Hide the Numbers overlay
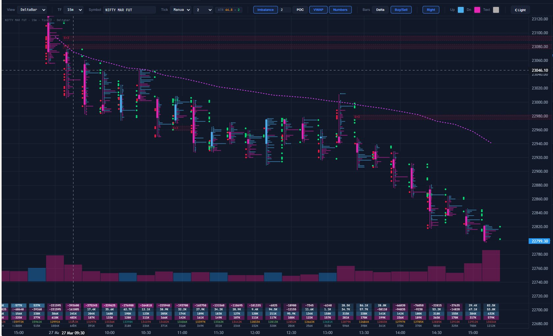 [x=340, y=10]
